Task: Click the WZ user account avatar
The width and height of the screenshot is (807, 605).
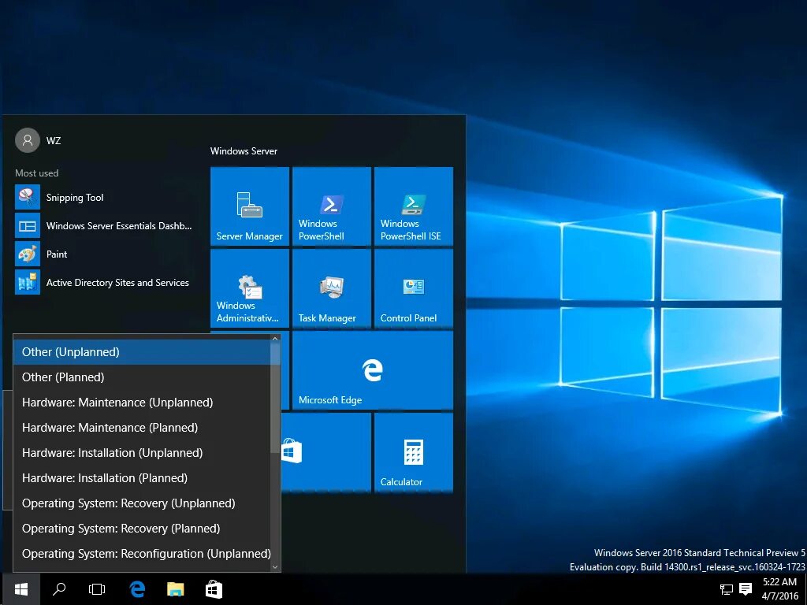Action: pos(28,140)
